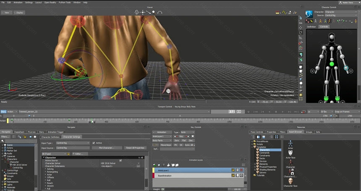Click the Character Controls logo icon
This screenshot has width=361, height=191.
click(x=309, y=14)
